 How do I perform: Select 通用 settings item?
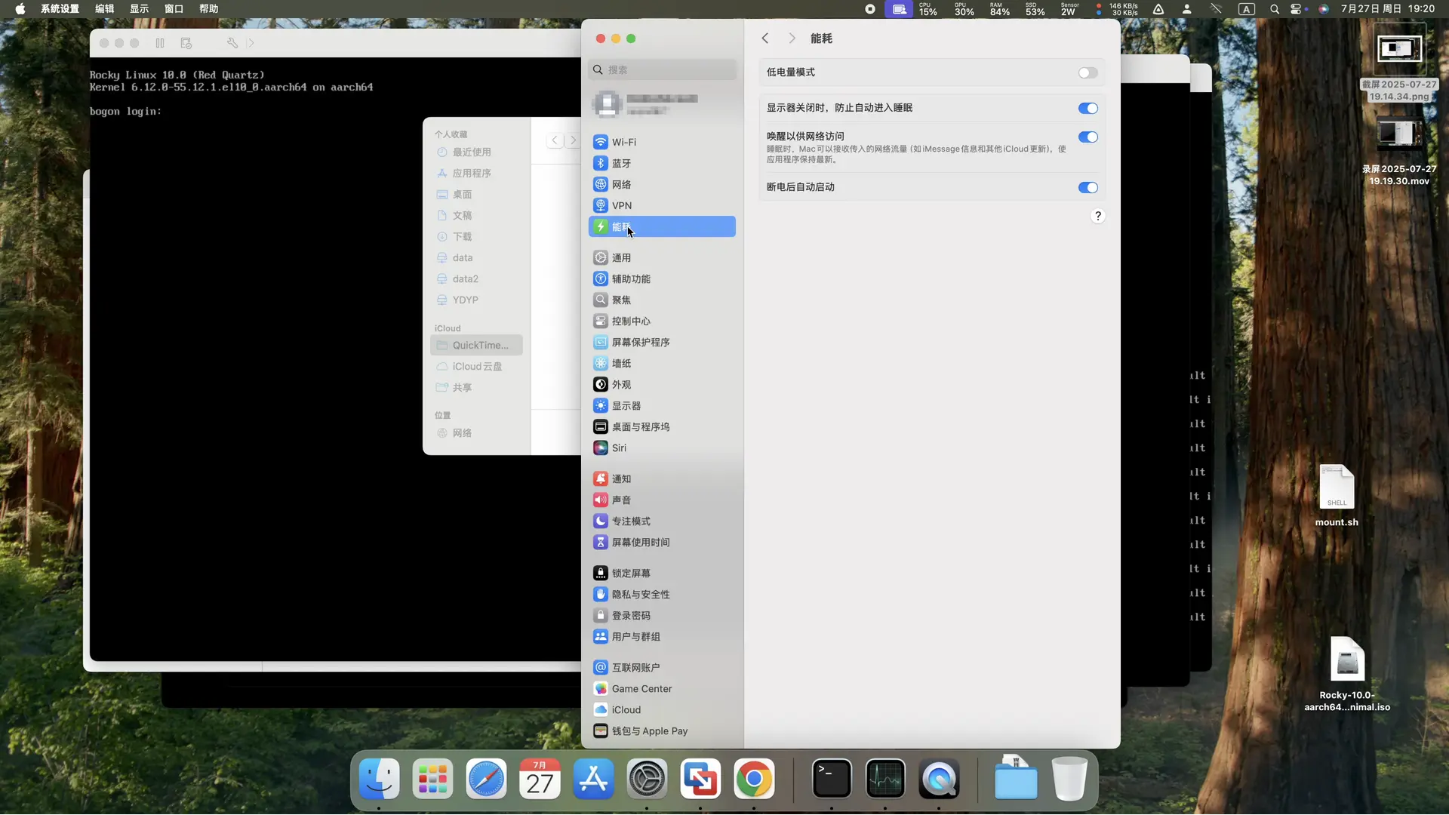click(662, 257)
